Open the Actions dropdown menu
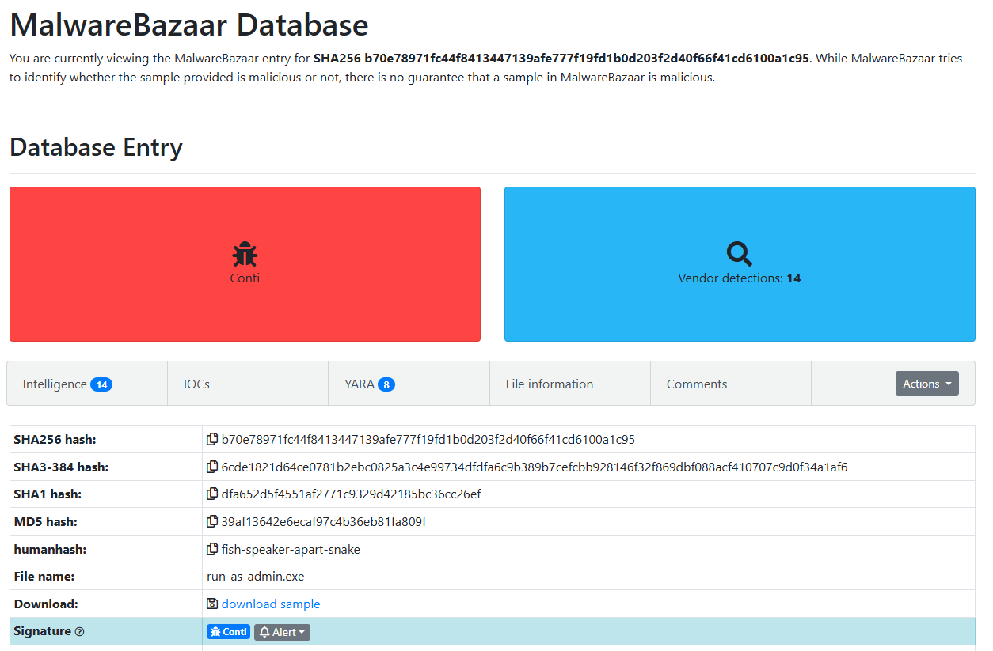 coord(926,384)
